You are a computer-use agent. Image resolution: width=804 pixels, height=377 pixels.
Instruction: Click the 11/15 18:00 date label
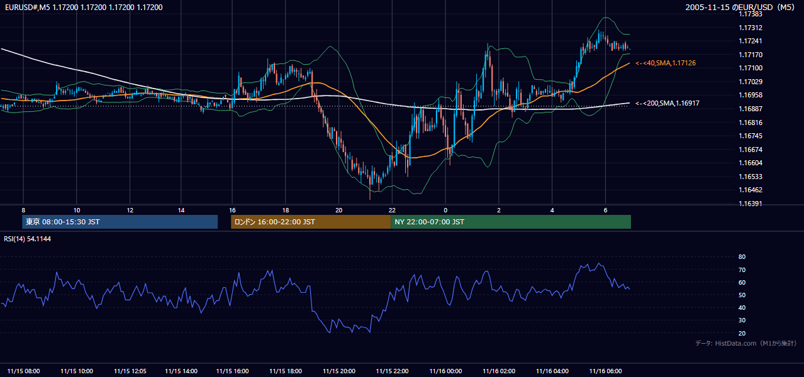[x=286, y=371]
